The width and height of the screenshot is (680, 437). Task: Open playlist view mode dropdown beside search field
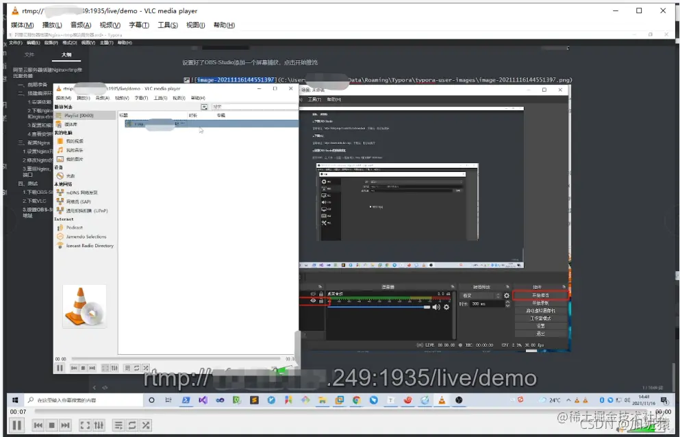click(204, 107)
